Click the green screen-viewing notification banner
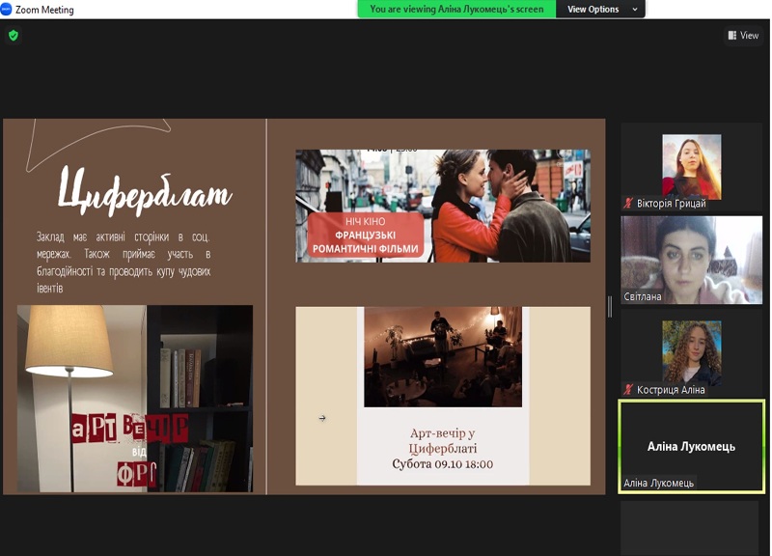772x556 pixels. click(x=456, y=10)
